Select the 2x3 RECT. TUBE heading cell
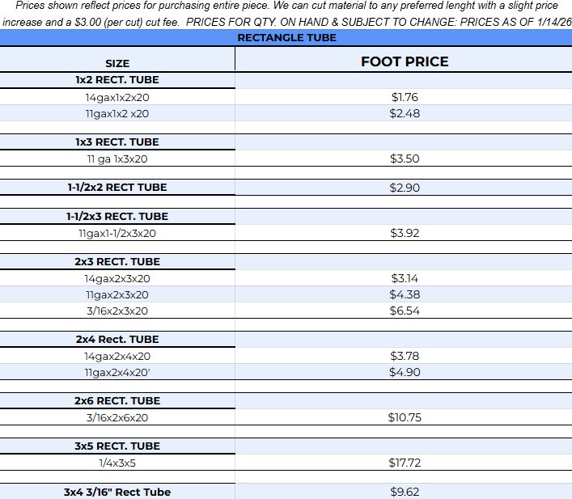Image resolution: width=572 pixels, height=499 pixels. coord(117,262)
